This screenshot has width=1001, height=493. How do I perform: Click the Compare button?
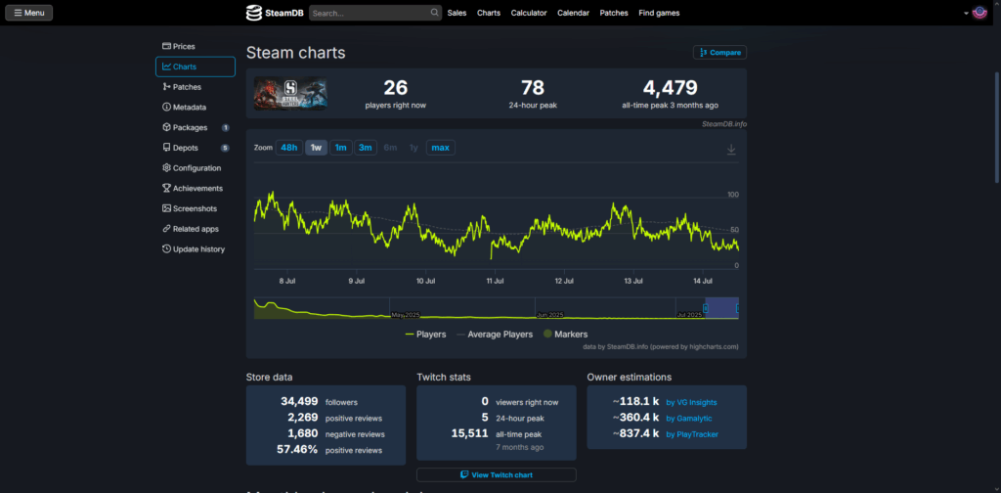click(719, 53)
